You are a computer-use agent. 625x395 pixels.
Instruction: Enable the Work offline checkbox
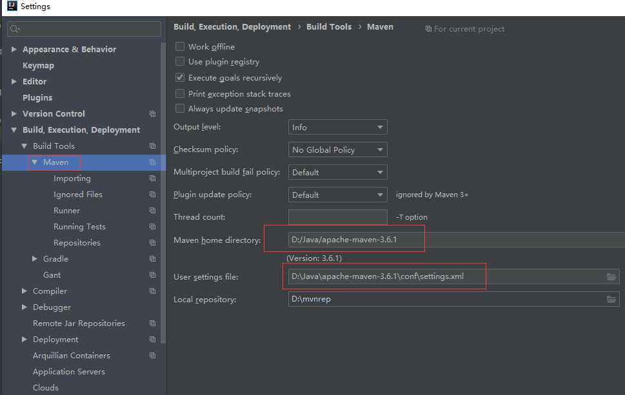(180, 46)
